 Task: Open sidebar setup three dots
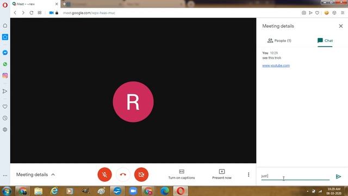(x=5, y=175)
